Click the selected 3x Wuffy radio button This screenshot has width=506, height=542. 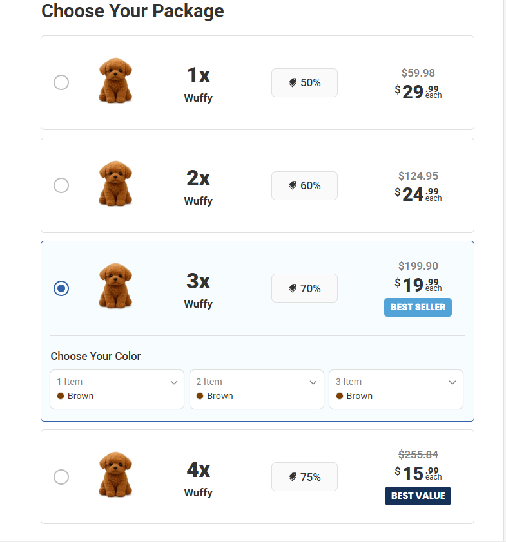pyautogui.click(x=61, y=288)
